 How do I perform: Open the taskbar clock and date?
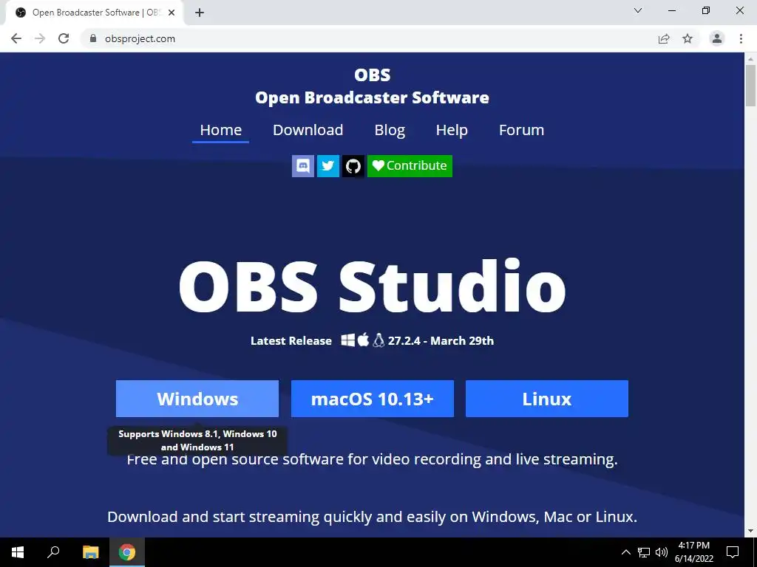(x=693, y=552)
